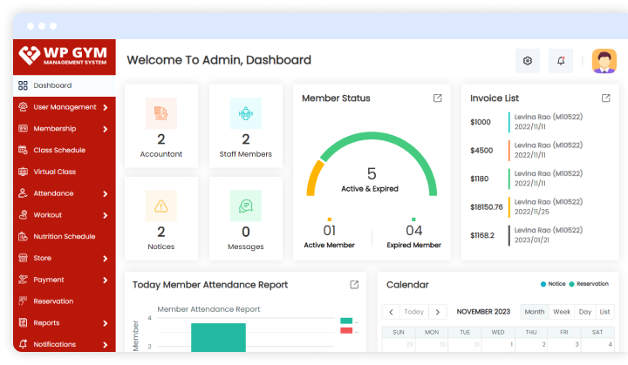Click the teal chart legend swatch
The height and width of the screenshot is (365, 628).
(346, 321)
